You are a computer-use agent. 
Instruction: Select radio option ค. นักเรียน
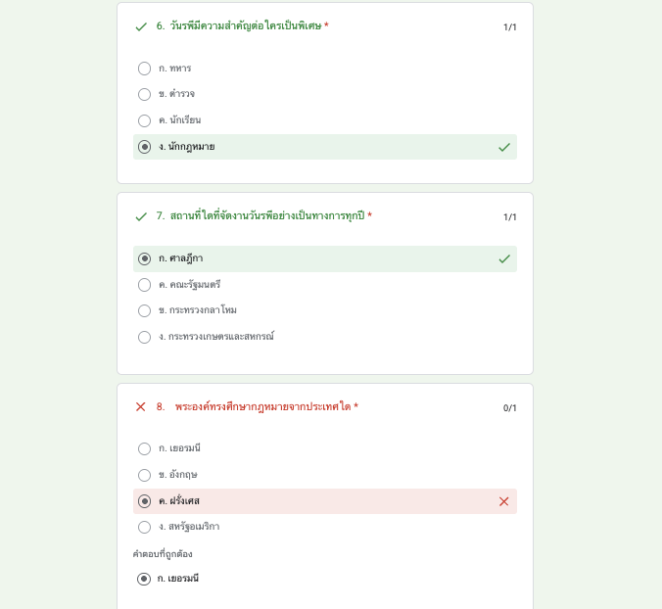(145, 120)
